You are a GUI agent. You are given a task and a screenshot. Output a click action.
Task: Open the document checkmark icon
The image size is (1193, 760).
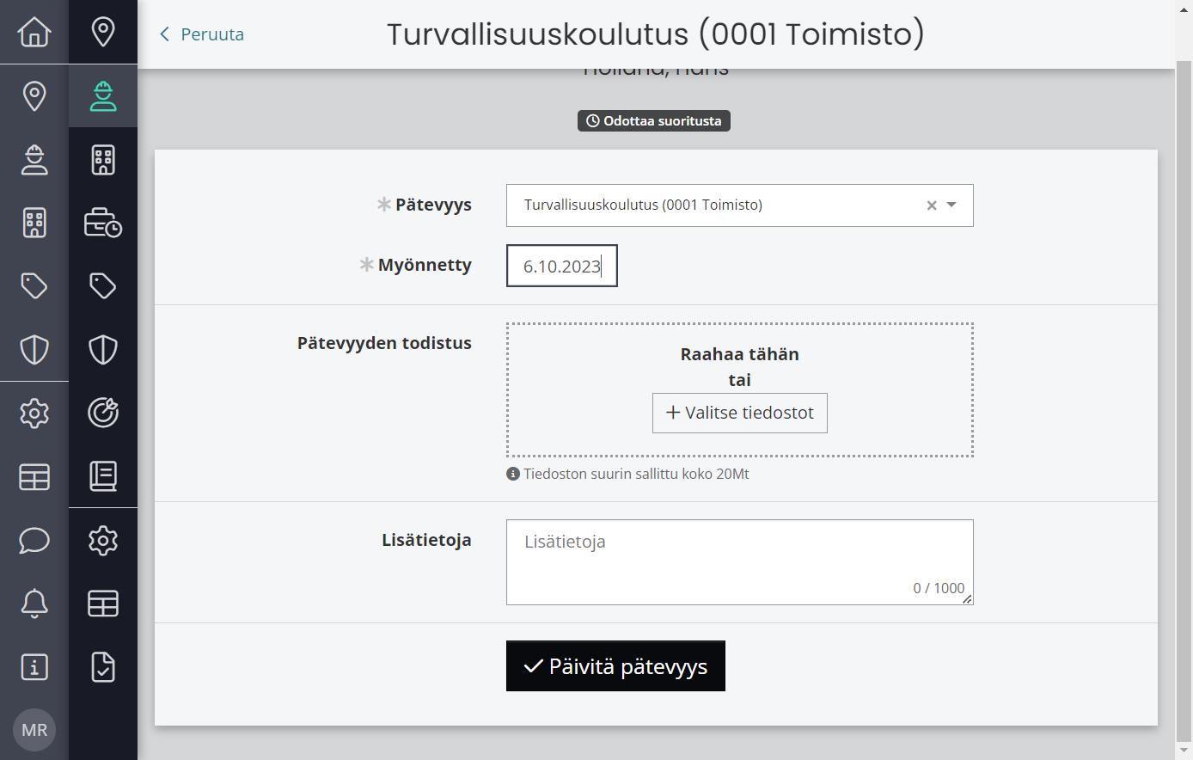(103, 667)
